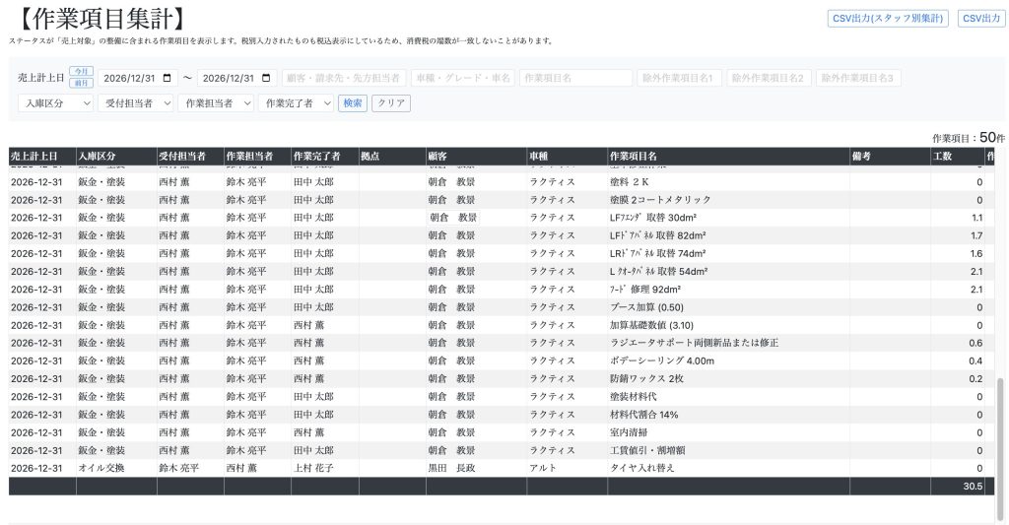
Task: Open the start date calendar picker icon
Action: [x=167, y=78]
